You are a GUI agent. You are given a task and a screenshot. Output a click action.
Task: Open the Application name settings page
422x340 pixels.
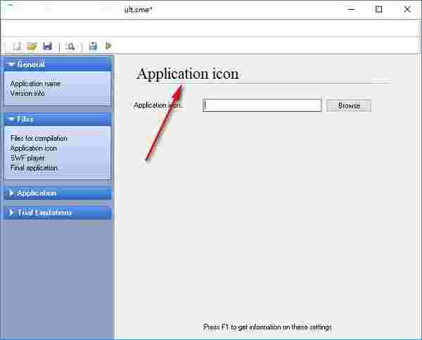tap(36, 84)
